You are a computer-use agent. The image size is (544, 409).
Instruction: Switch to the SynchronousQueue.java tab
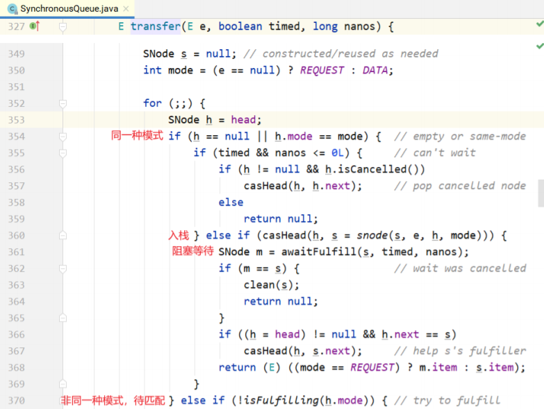point(69,8)
